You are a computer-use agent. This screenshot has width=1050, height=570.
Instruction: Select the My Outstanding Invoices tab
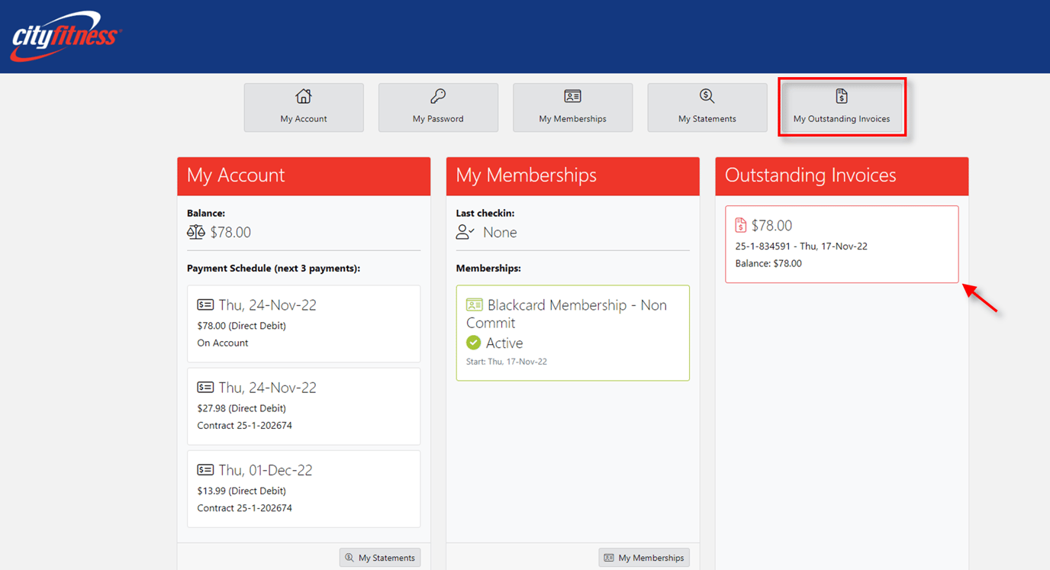point(842,108)
